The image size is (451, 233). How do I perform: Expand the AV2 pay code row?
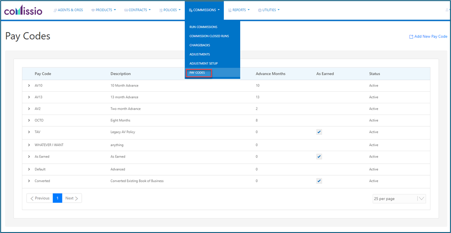29,109
